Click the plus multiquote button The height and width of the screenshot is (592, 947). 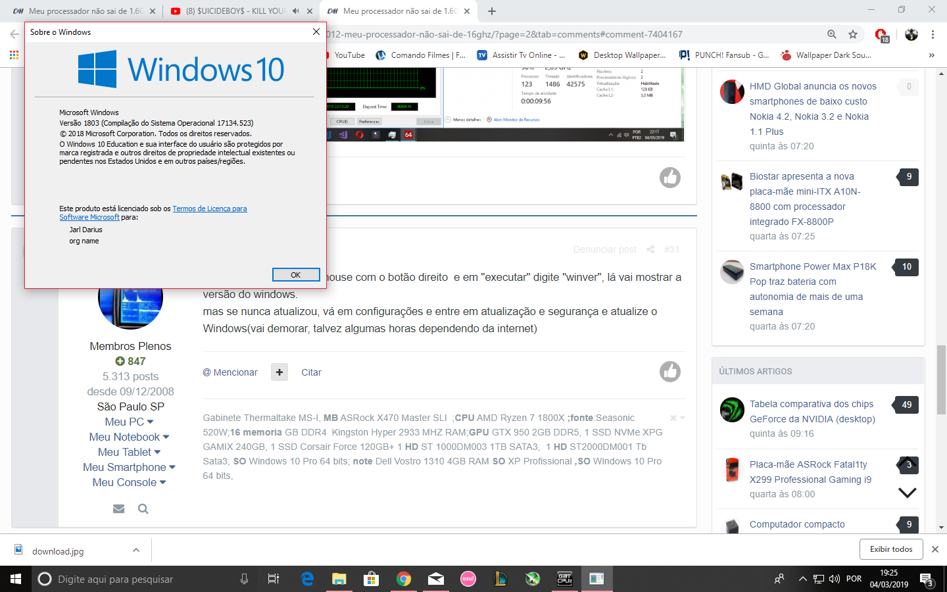[279, 372]
